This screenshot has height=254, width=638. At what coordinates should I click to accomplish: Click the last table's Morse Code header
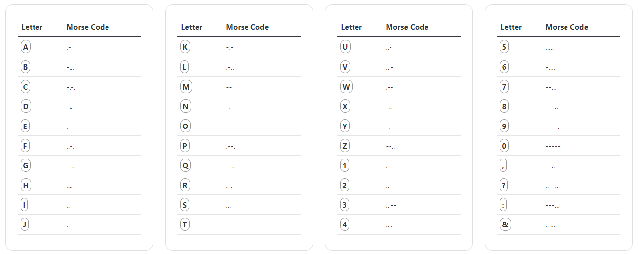click(567, 27)
